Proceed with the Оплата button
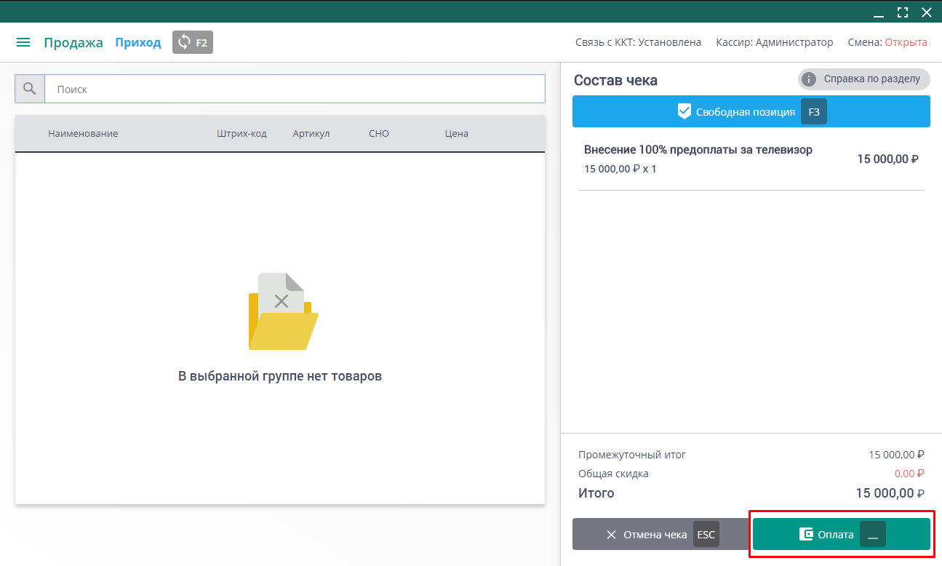The width and height of the screenshot is (942, 566). coord(842,534)
